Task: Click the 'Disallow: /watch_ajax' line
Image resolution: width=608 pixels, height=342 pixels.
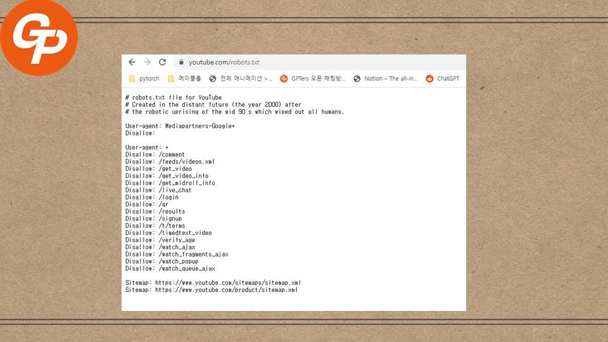Action: (x=160, y=247)
